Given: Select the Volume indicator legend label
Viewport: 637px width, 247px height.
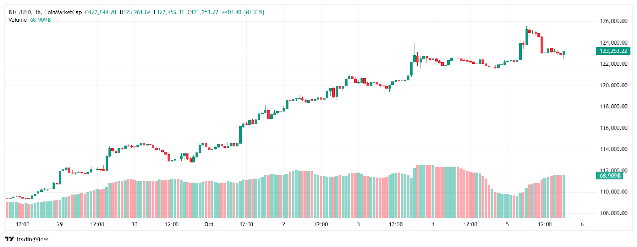Looking at the screenshot, I should [x=18, y=20].
